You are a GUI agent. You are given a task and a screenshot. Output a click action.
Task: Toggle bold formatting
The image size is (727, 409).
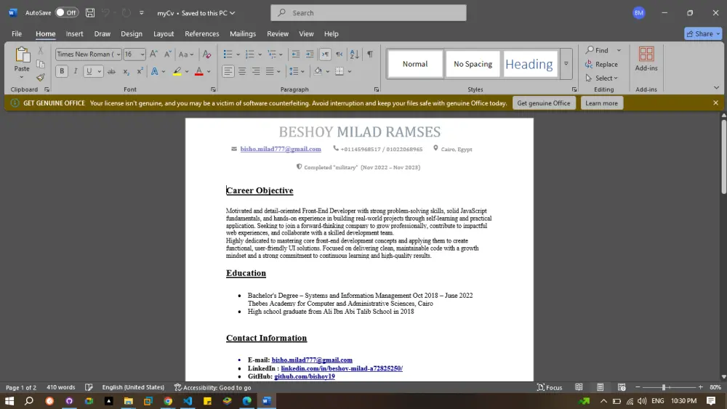coord(62,71)
